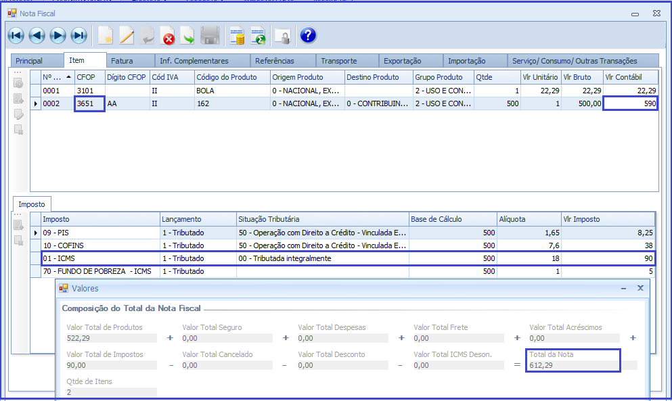
Task: Open the values icon with gold coins
Action: pyautogui.click(x=237, y=36)
